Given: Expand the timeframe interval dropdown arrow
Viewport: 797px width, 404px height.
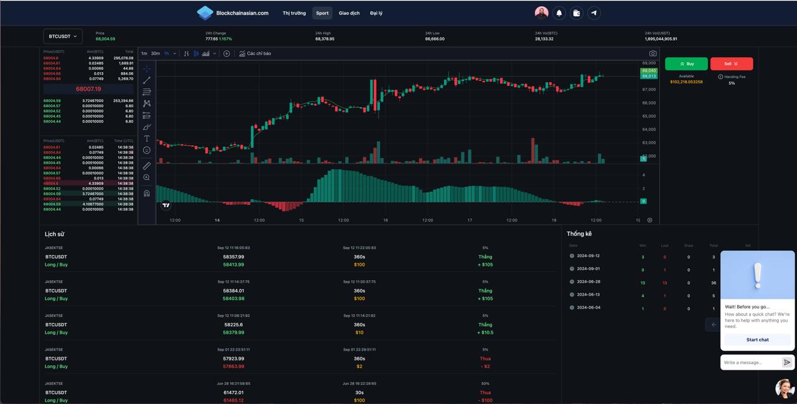Looking at the screenshot, I should 174,54.
